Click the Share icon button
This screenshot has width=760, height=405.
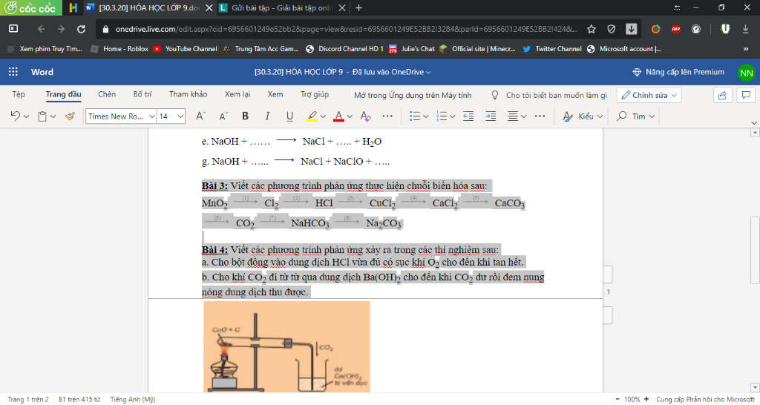pyautogui.click(x=722, y=95)
